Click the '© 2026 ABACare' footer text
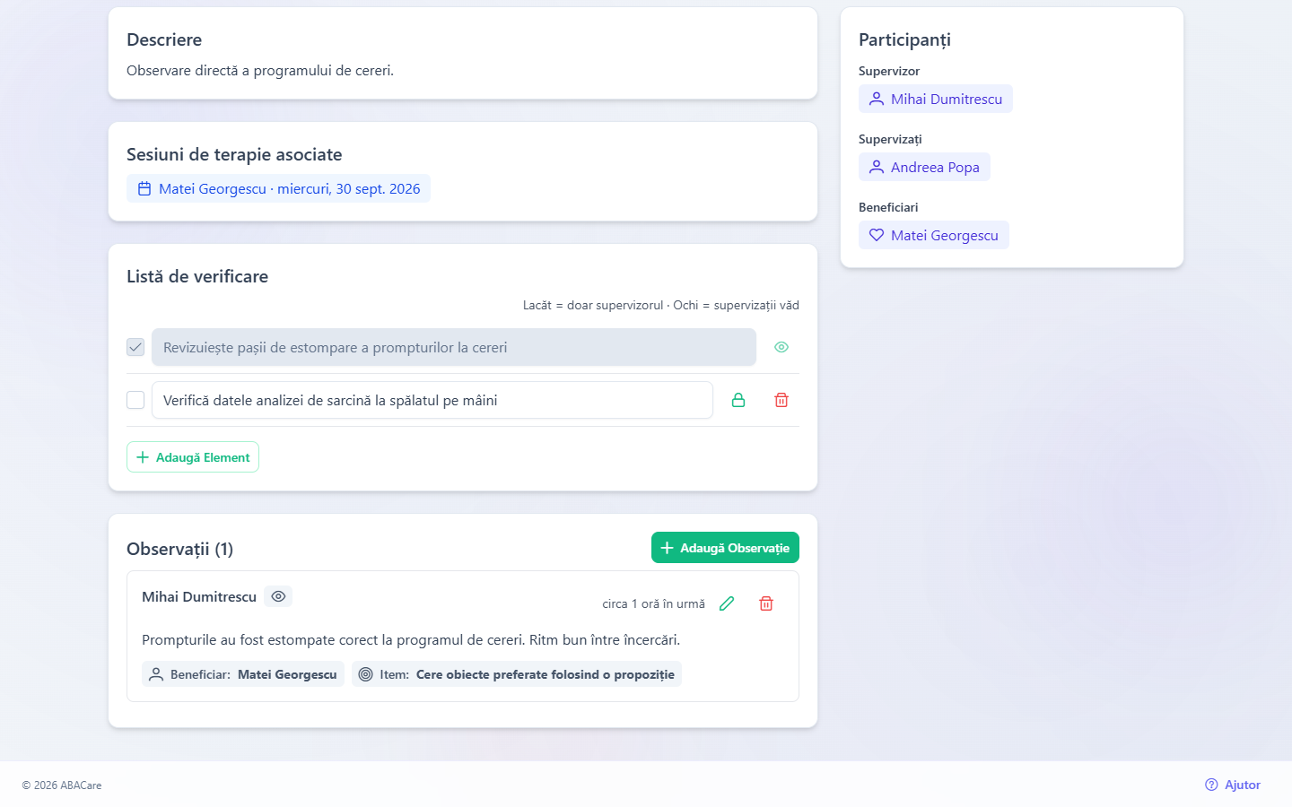 click(62, 785)
